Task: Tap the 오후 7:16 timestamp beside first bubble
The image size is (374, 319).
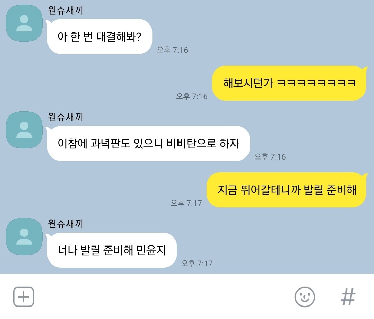Action: (x=172, y=50)
